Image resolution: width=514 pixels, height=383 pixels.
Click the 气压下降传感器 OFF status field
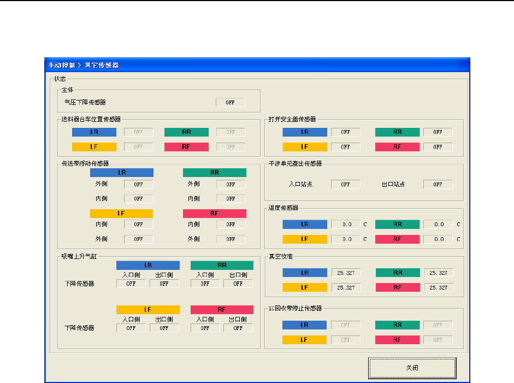coord(230,102)
